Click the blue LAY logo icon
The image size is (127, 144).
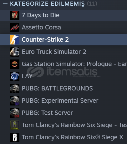pos(15,76)
